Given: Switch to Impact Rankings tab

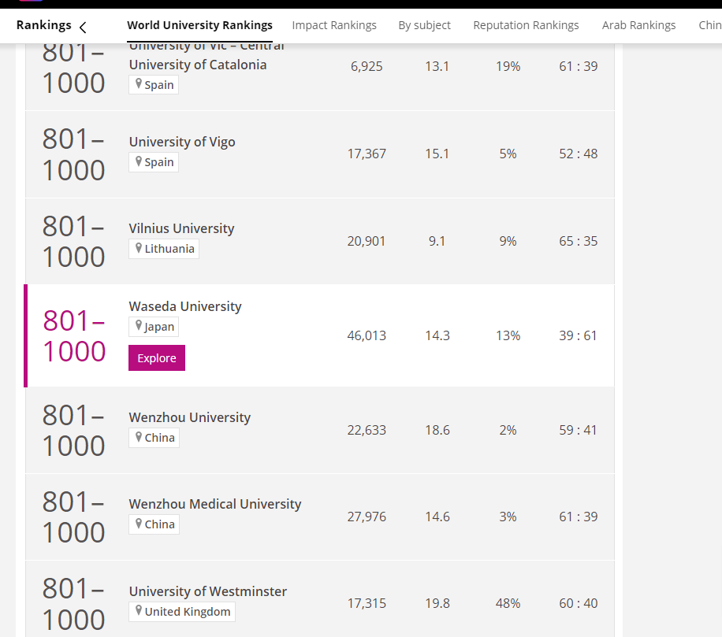Looking at the screenshot, I should click(334, 25).
